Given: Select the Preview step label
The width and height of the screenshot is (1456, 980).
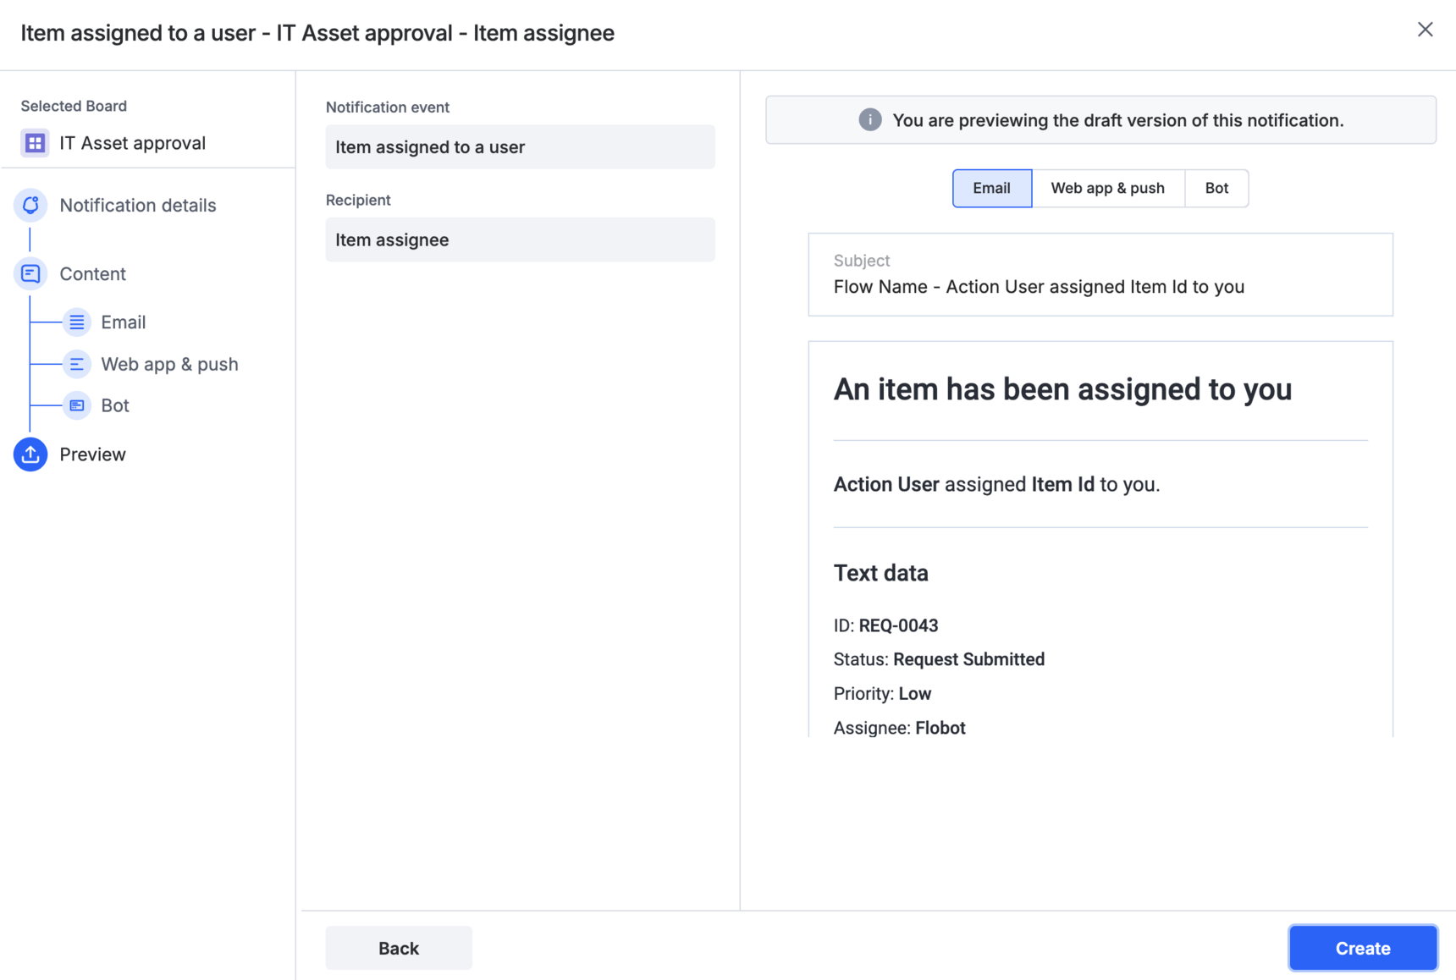Looking at the screenshot, I should (x=92, y=454).
